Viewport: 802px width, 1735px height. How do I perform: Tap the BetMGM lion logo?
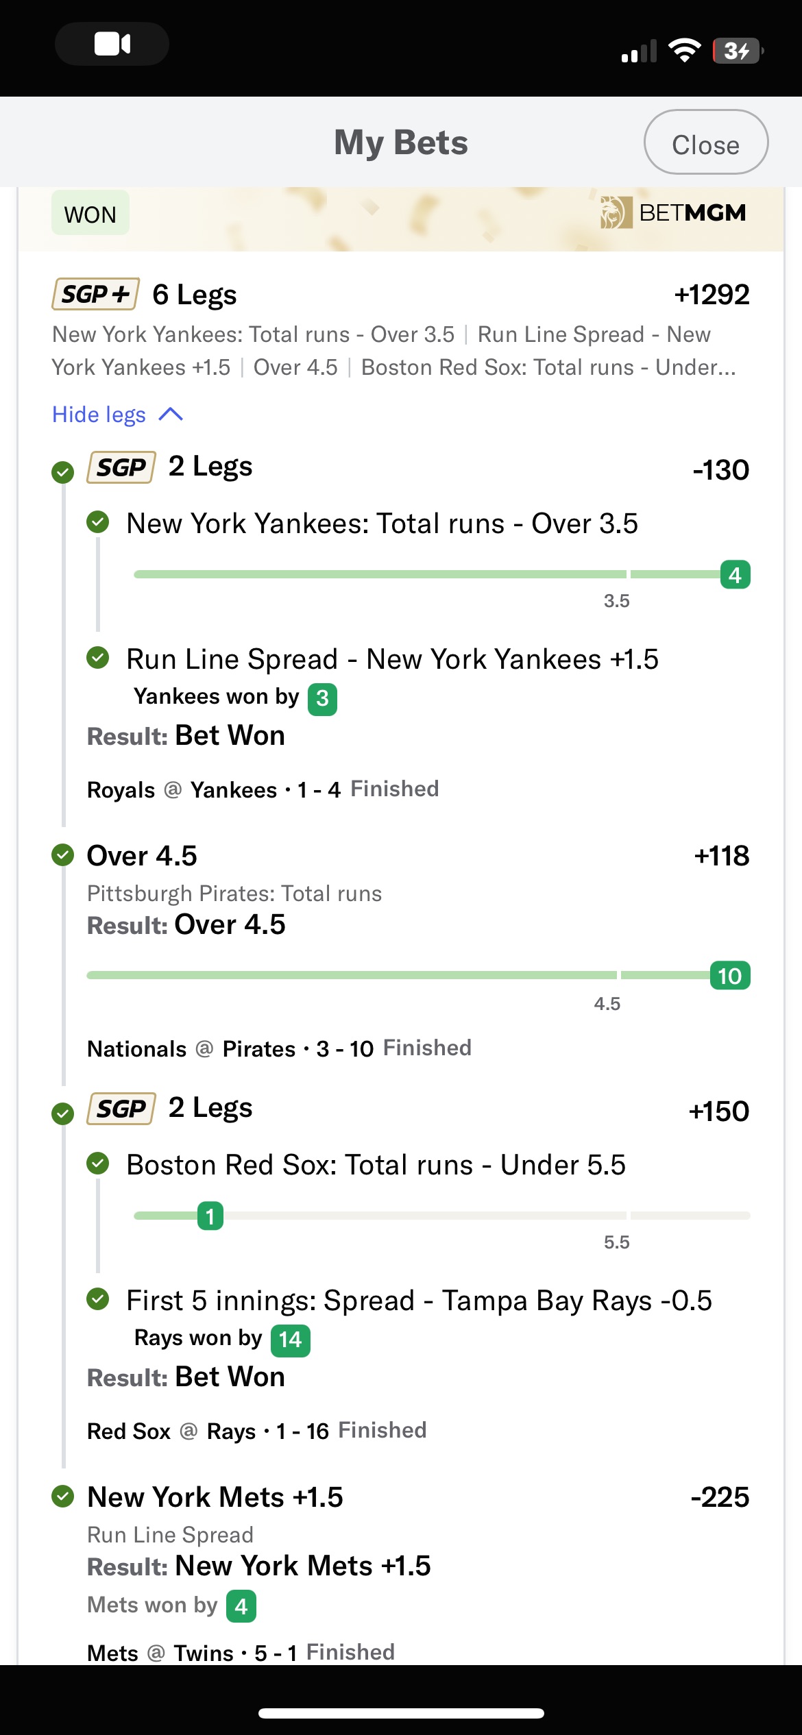coord(616,212)
